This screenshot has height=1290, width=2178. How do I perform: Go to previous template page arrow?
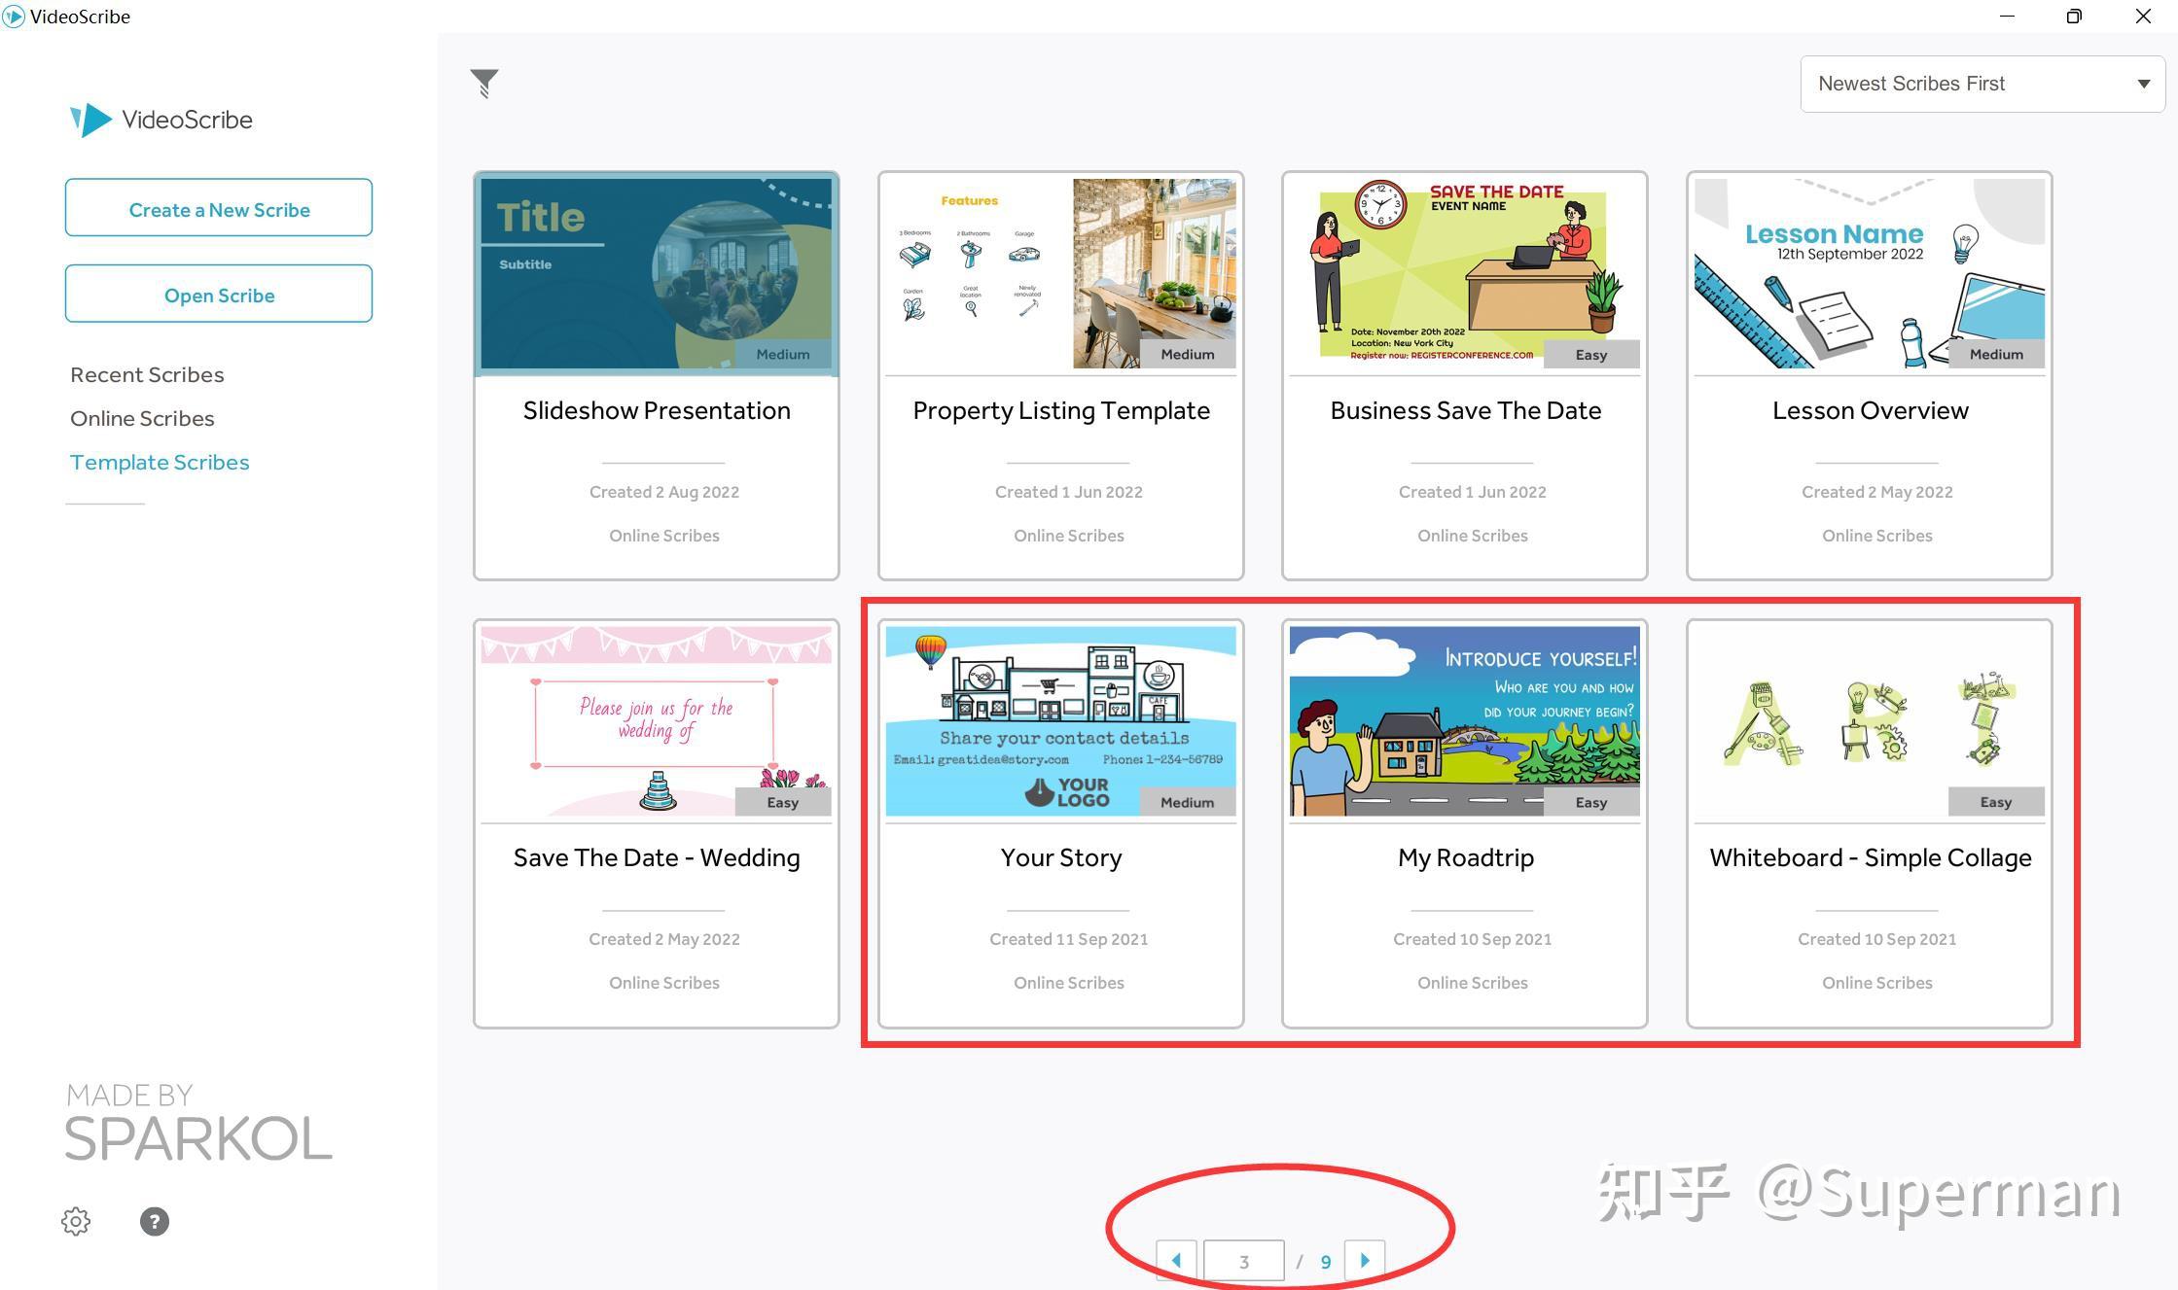1177,1259
